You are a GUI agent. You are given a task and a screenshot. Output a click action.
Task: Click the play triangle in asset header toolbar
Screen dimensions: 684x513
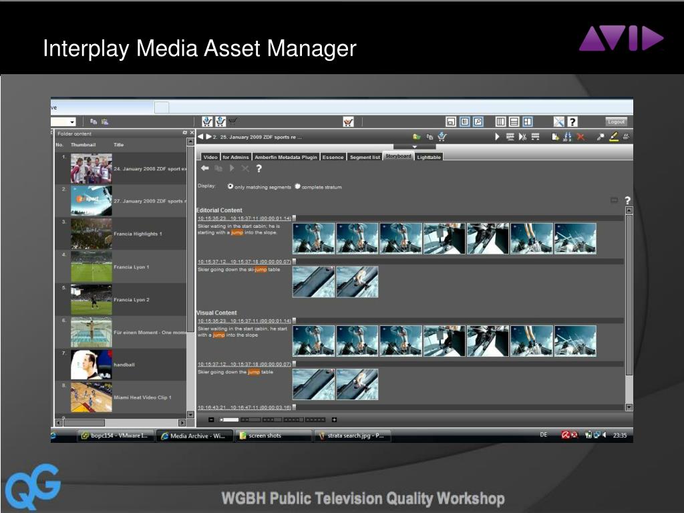click(497, 136)
